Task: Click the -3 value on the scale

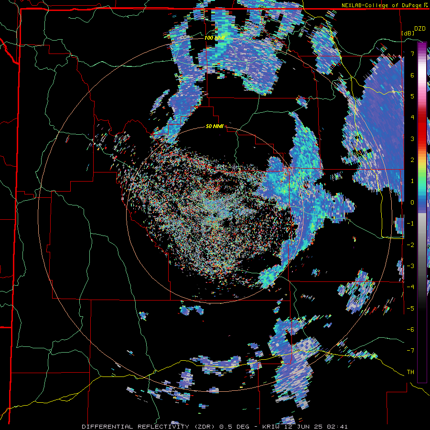Action: click(410, 266)
